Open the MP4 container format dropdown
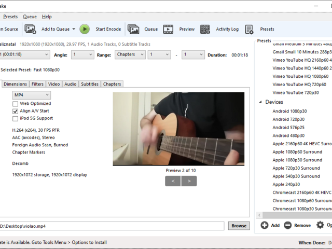Image resolution: width=332 pixels, height=249 pixels. pyautogui.click(x=32, y=95)
